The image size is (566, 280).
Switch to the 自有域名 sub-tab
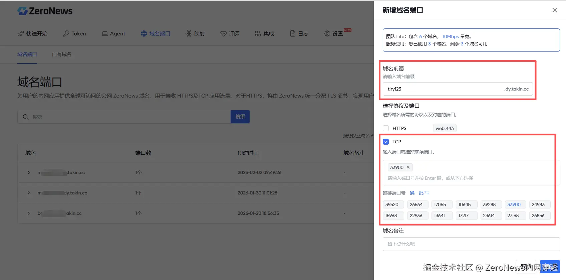[62, 54]
